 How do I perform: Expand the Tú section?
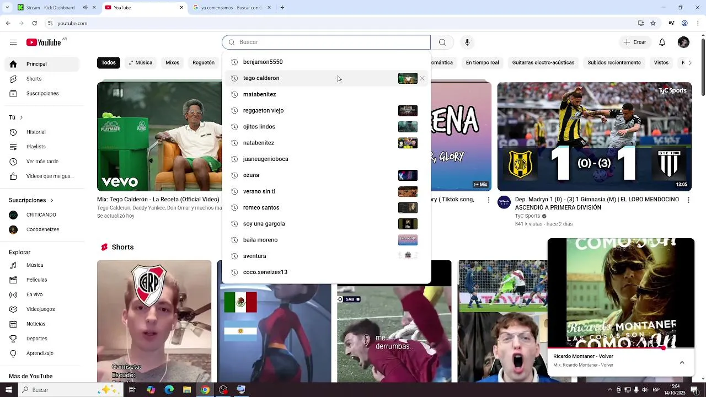tap(16, 117)
